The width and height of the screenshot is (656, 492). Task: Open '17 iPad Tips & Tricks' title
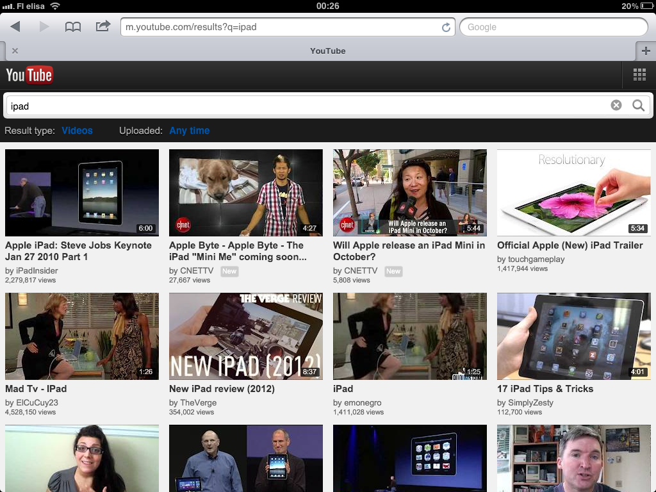pyautogui.click(x=545, y=389)
